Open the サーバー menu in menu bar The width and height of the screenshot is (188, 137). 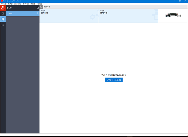[26, 4]
